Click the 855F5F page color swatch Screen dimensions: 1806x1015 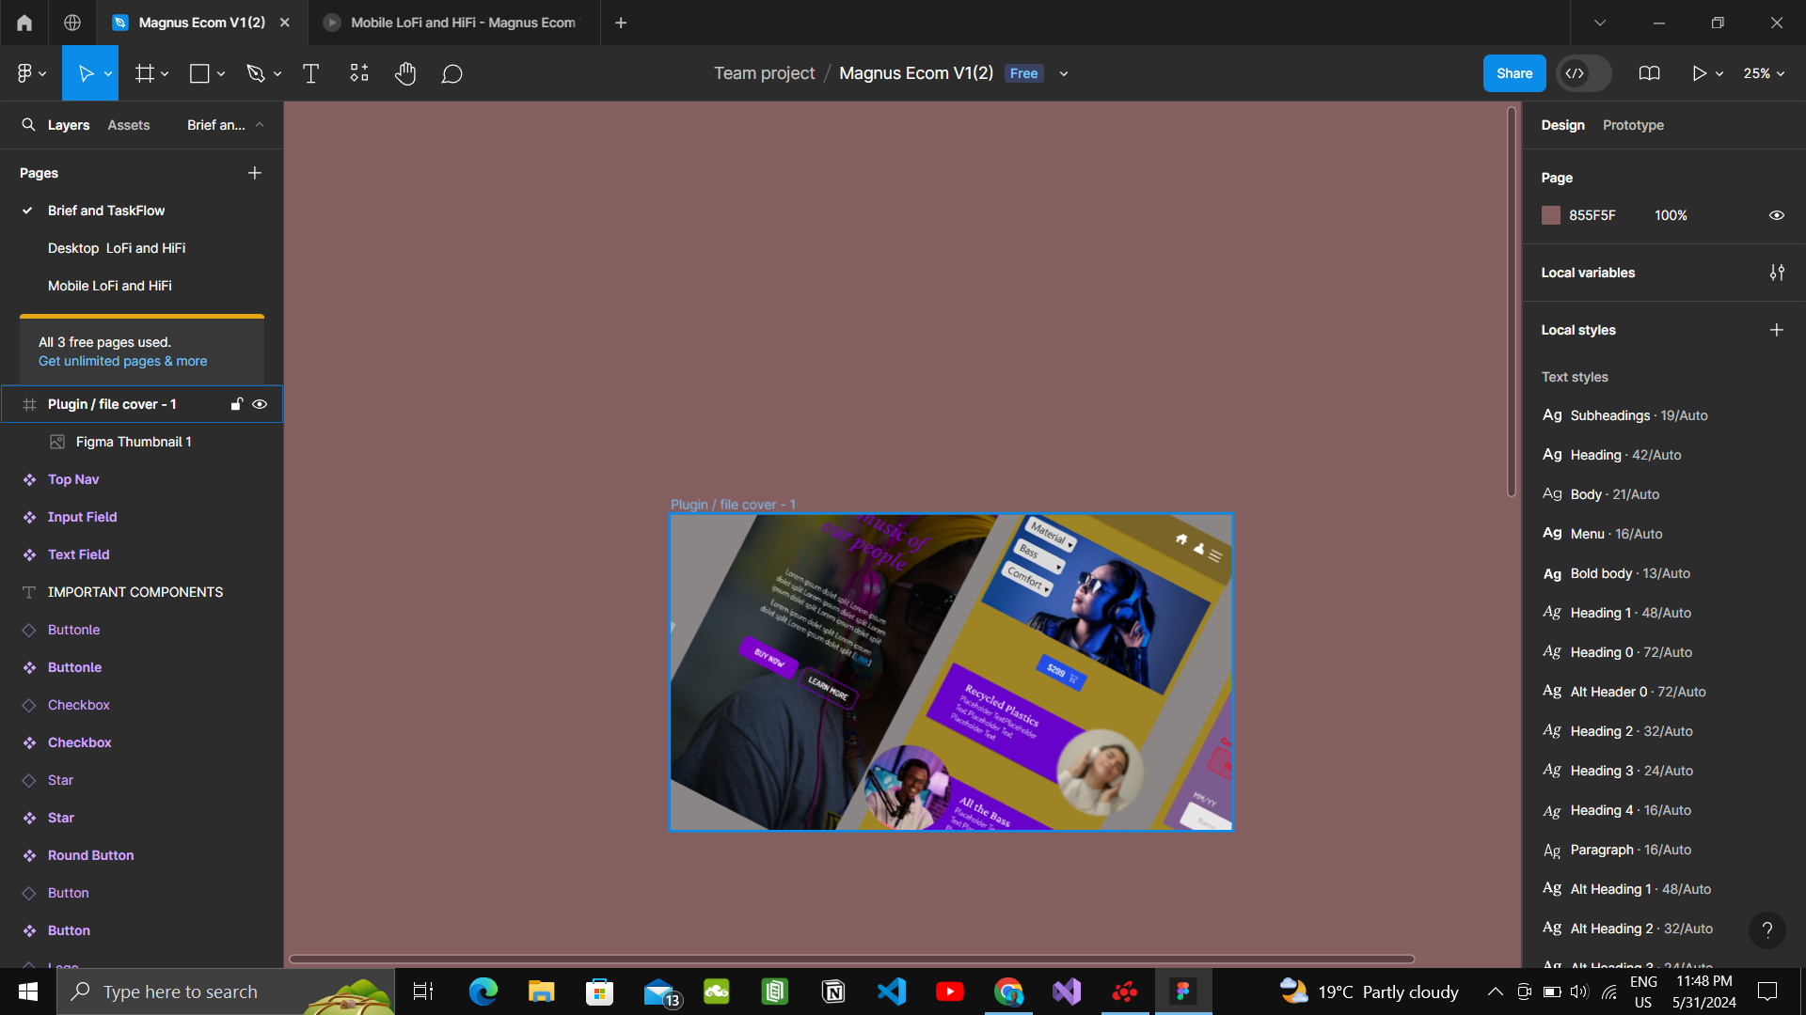[x=1551, y=215]
